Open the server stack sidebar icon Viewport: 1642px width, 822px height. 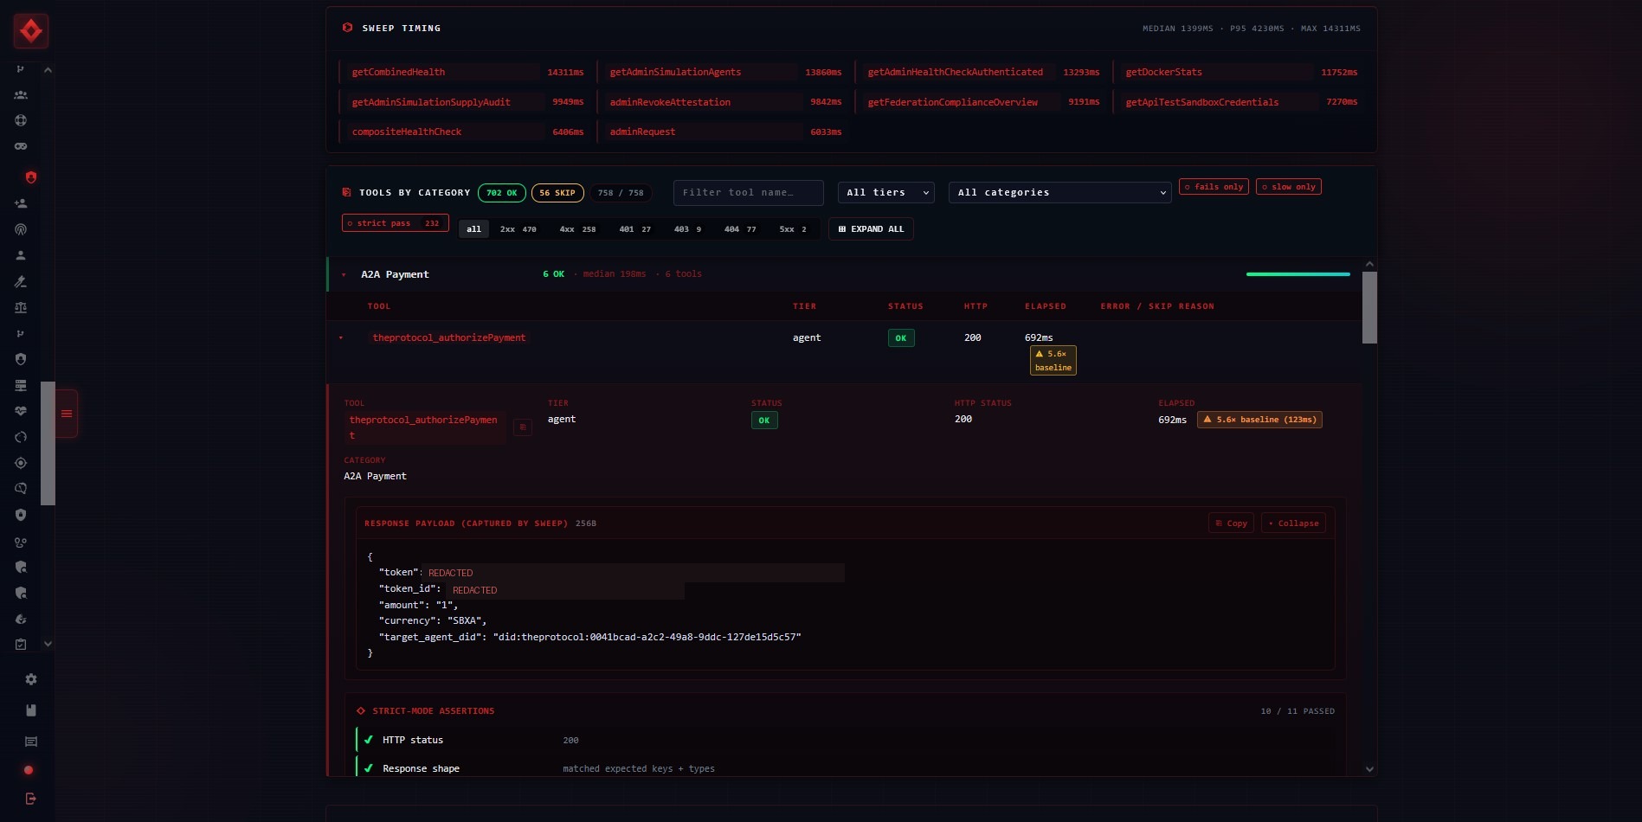coord(21,385)
